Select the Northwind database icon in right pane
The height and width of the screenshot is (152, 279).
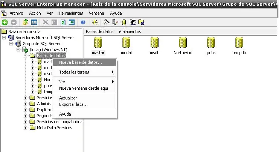183,42
